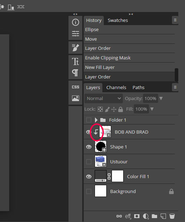Viewport: 185px width, 222px height.
Task: Click the Opacity 100% value field
Action: 150,98
